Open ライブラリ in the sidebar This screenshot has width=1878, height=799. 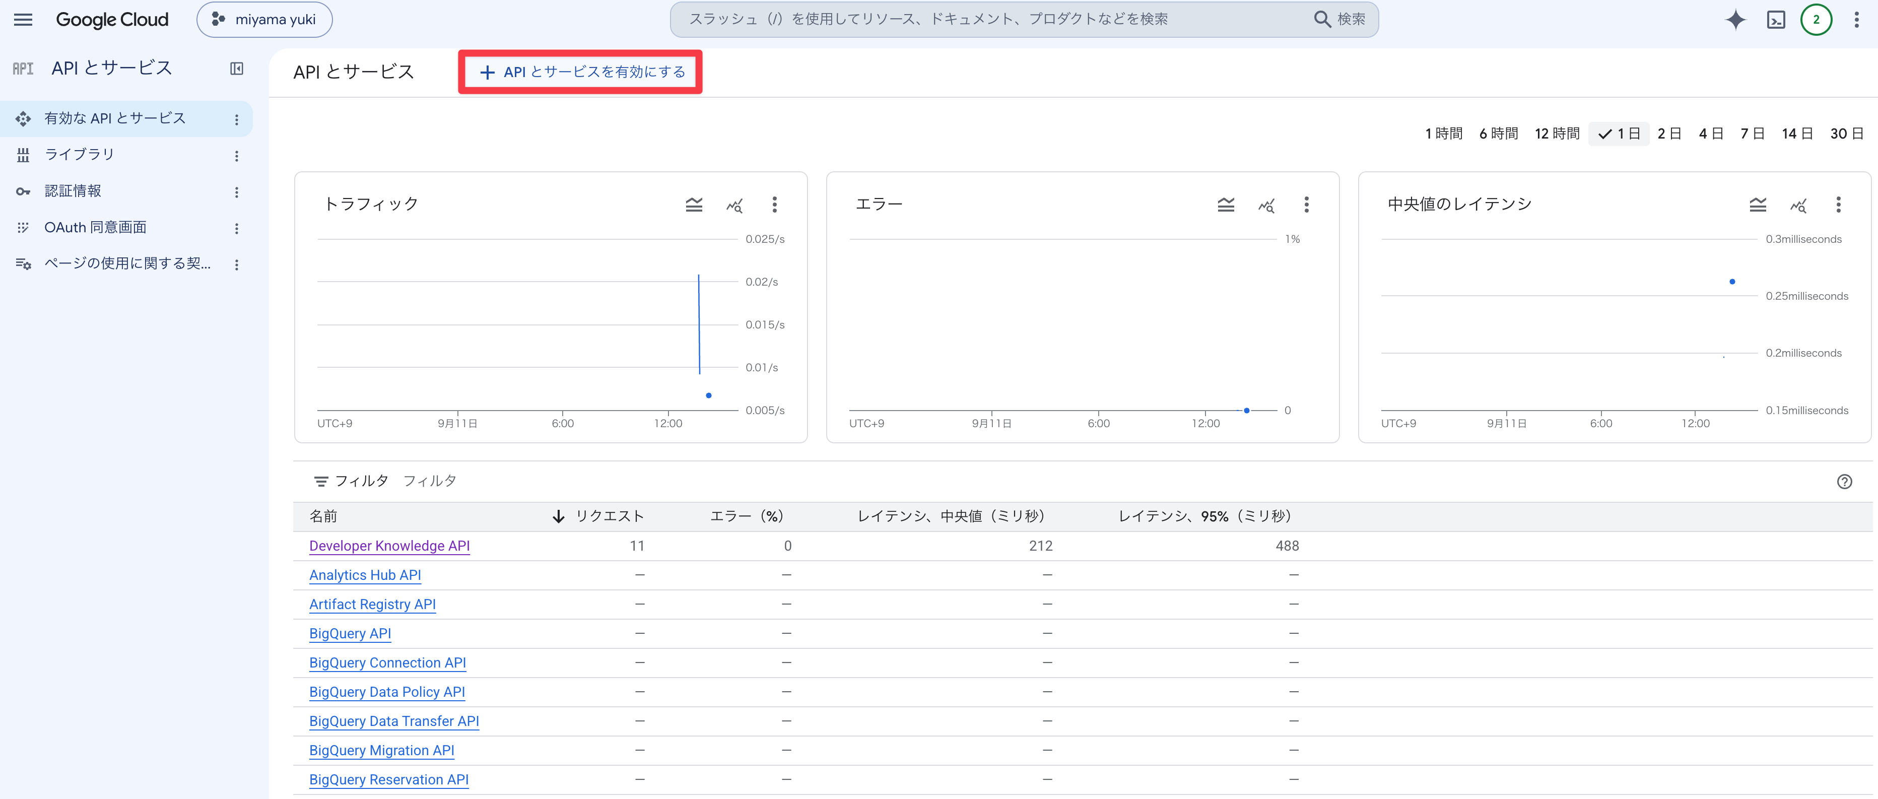click(80, 155)
